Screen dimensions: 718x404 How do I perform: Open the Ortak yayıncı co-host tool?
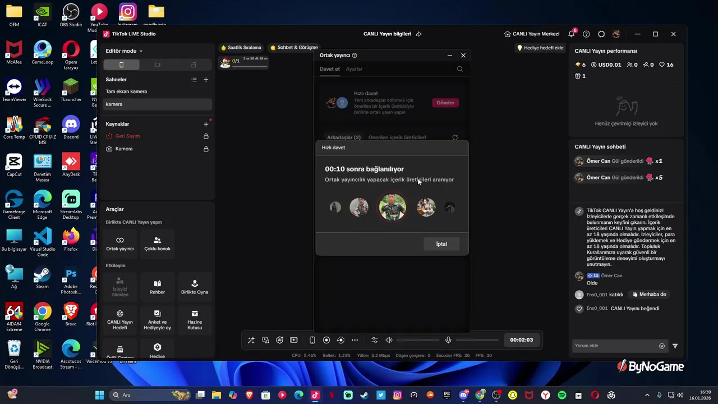point(120,244)
